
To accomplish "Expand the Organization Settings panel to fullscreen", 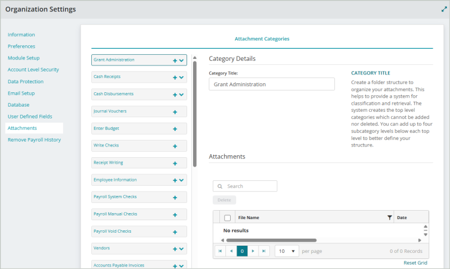I will point(444,10).
